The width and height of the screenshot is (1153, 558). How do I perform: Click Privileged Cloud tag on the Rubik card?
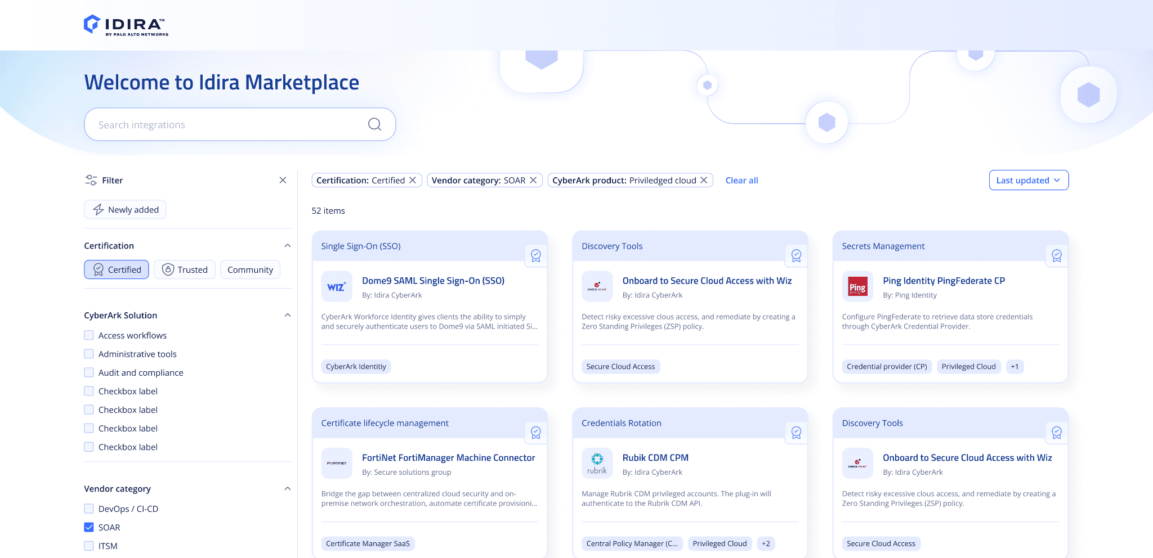719,543
